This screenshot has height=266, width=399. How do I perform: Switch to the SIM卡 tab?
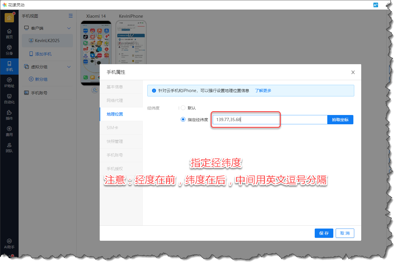click(x=112, y=128)
